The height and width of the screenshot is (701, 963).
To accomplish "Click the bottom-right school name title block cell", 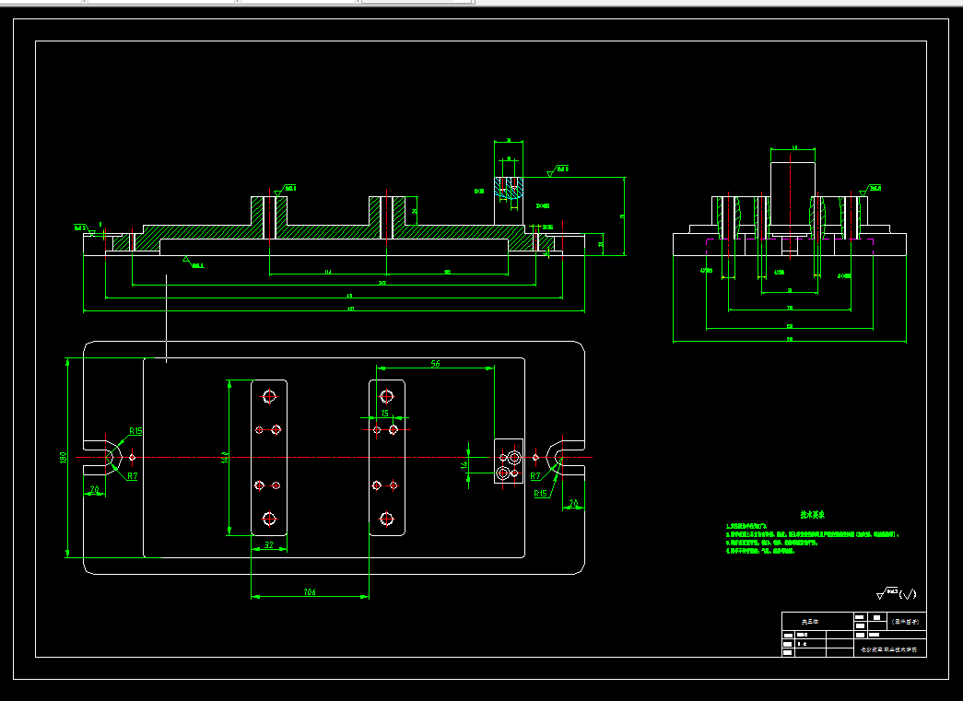I will coord(890,649).
